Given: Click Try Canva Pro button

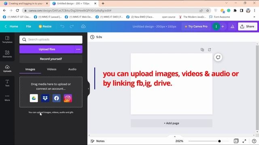Looking at the screenshot, I should (196, 26).
